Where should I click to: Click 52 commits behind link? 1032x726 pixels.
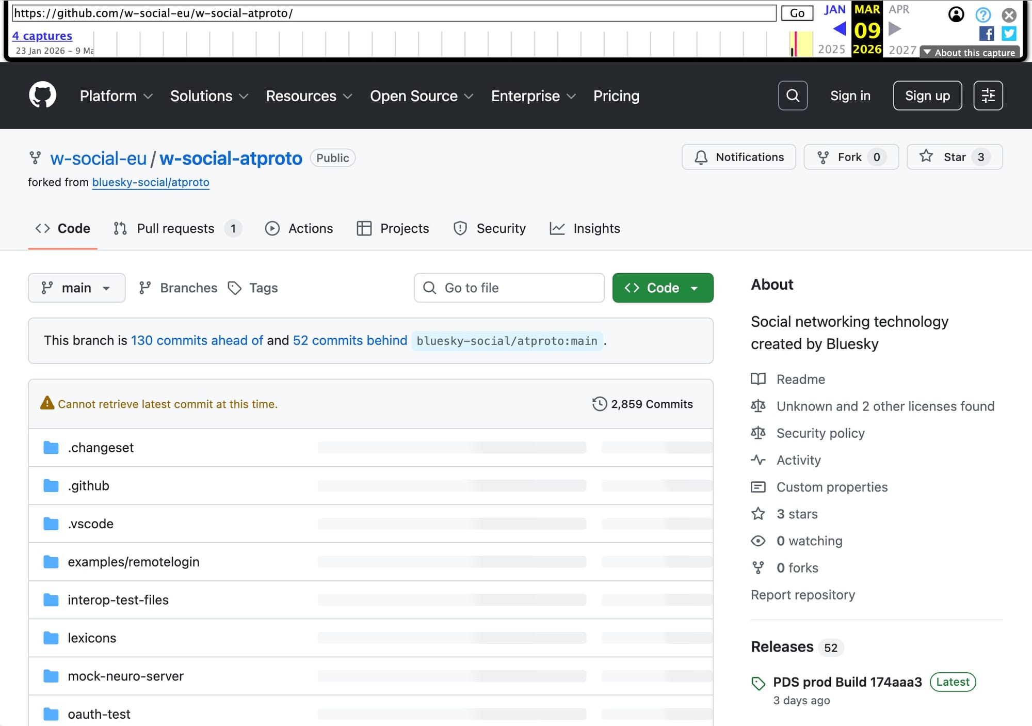point(350,340)
